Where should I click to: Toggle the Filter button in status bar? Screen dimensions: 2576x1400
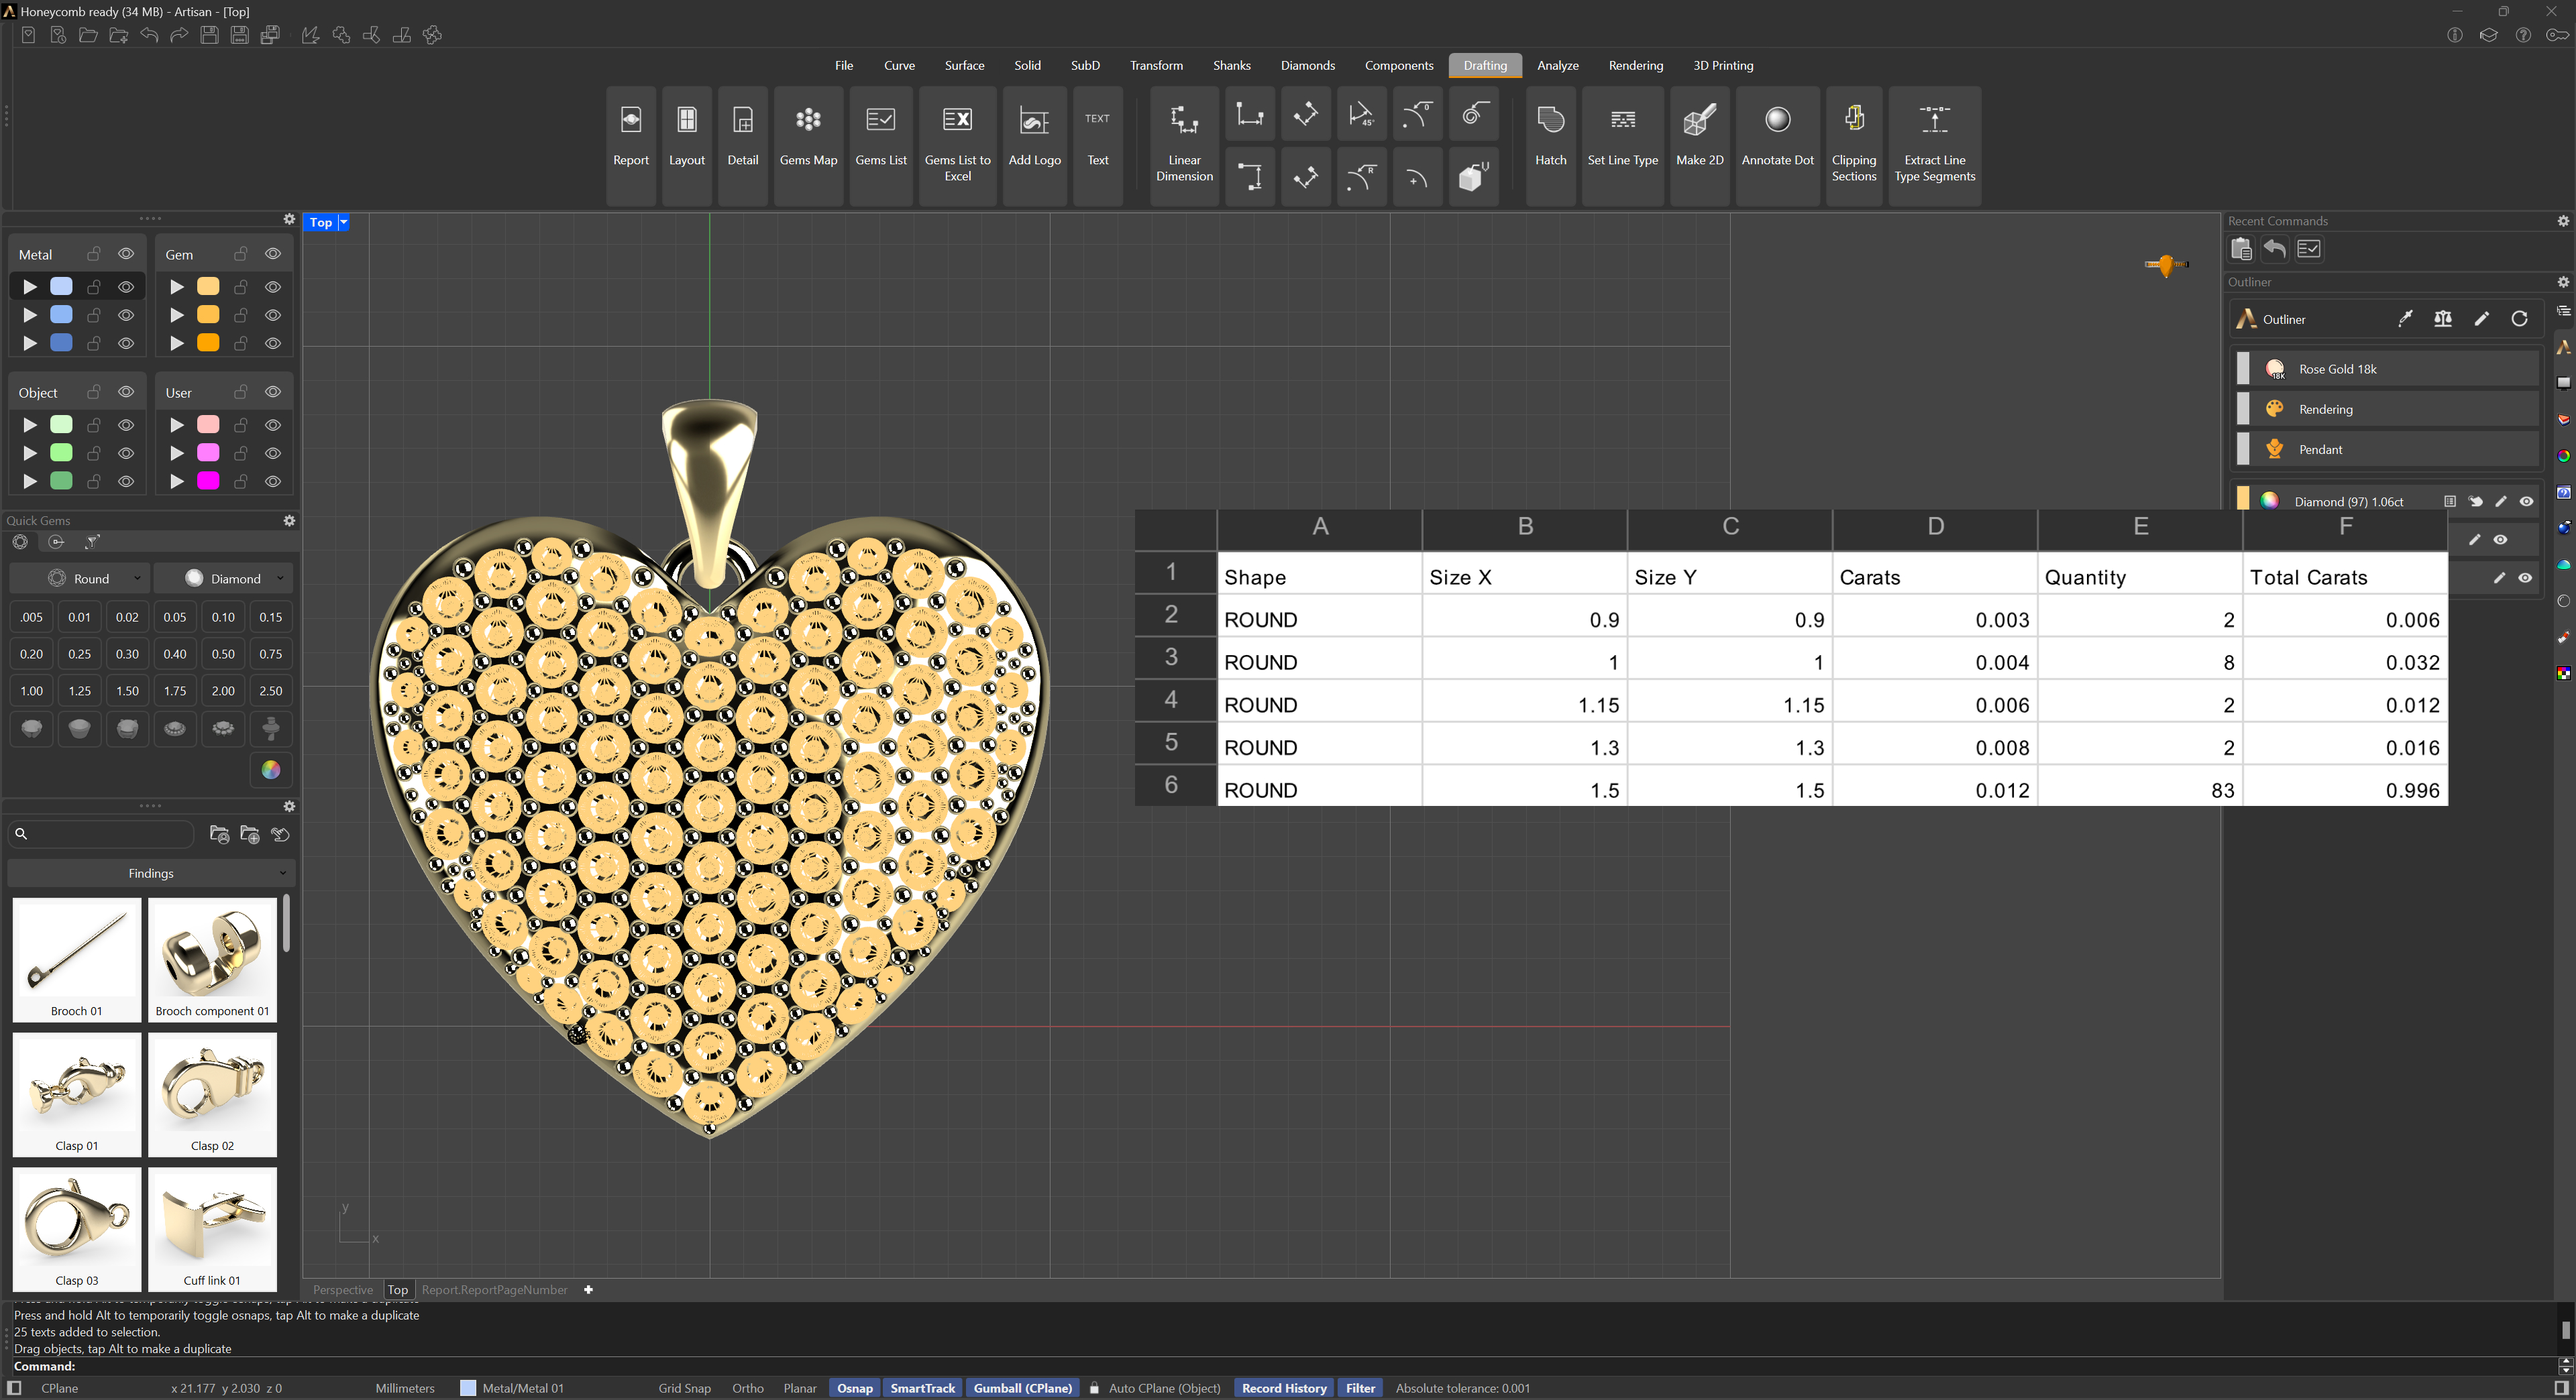click(1360, 1388)
